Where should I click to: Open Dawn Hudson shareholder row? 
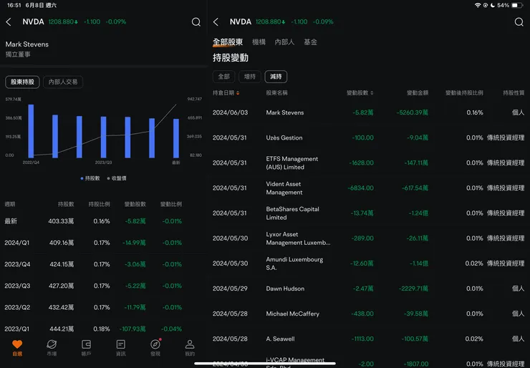(368, 289)
